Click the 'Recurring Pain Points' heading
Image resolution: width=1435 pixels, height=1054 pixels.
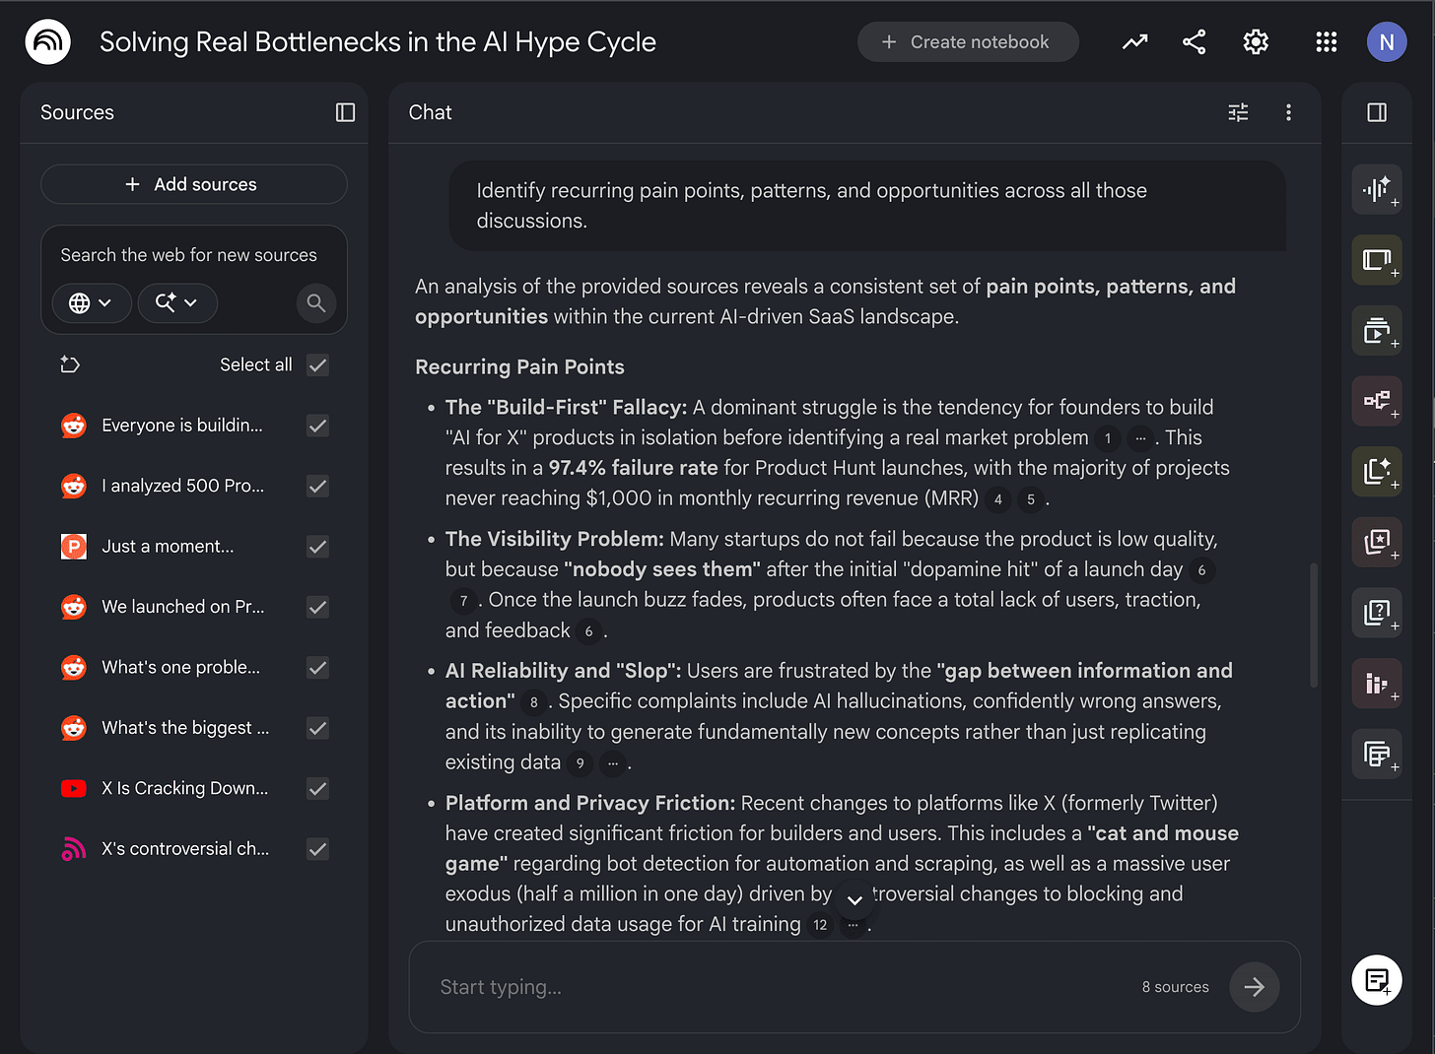pyautogui.click(x=519, y=366)
